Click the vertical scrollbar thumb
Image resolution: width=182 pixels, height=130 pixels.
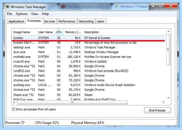pos(168,50)
